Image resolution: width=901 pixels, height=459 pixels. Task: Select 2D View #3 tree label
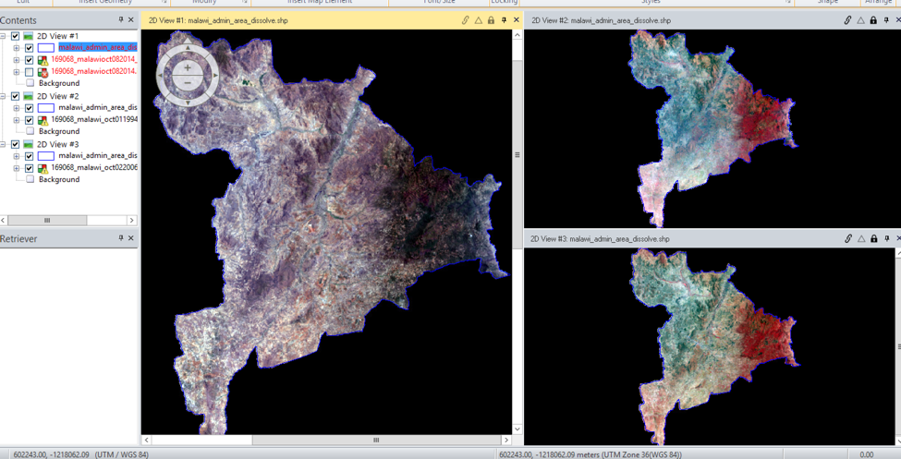click(x=58, y=144)
